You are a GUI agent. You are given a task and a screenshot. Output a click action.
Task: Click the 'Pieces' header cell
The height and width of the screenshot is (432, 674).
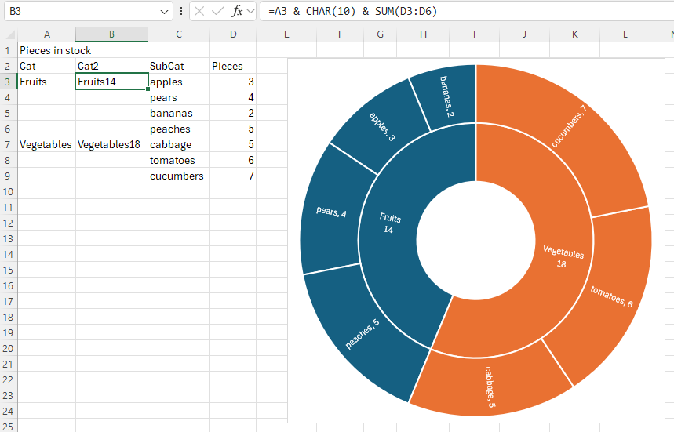click(x=233, y=66)
